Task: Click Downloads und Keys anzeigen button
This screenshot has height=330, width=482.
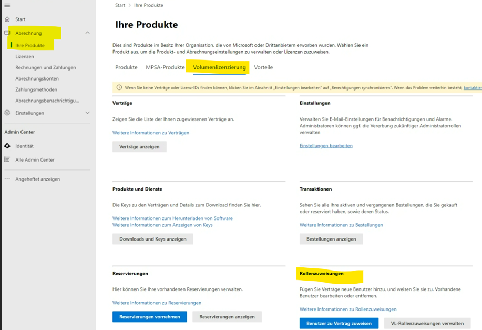Action: (153, 239)
